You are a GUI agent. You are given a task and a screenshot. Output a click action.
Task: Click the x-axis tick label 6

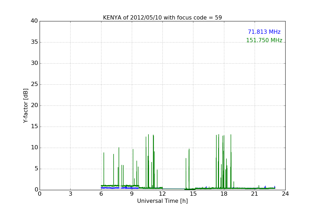101,194
